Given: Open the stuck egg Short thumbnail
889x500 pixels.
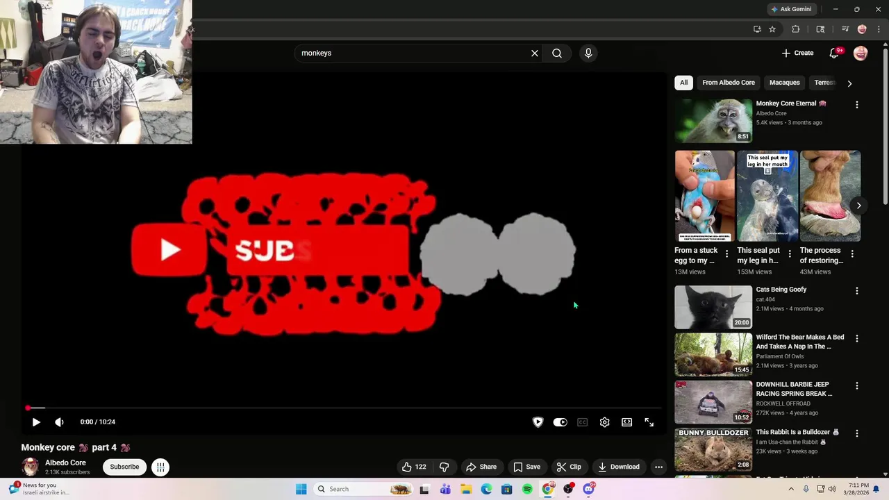Looking at the screenshot, I should pos(704,196).
